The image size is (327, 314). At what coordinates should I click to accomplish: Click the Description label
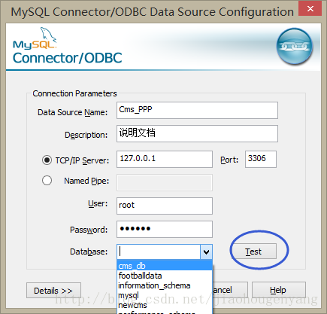pos(86,135)
